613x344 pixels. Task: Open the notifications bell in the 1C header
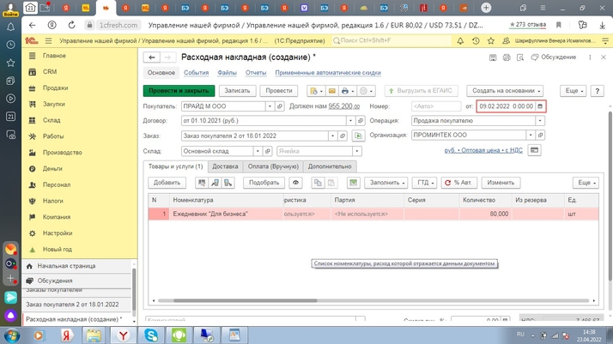click(x=460, y=40)
